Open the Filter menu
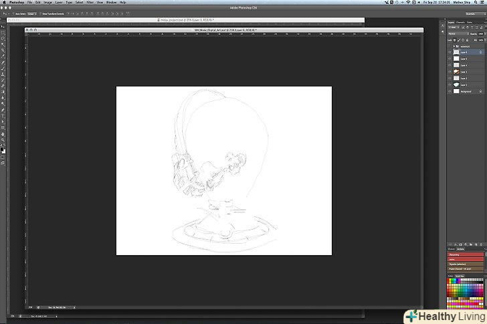This screenshot has width=487, height=324. click(90, 3)
